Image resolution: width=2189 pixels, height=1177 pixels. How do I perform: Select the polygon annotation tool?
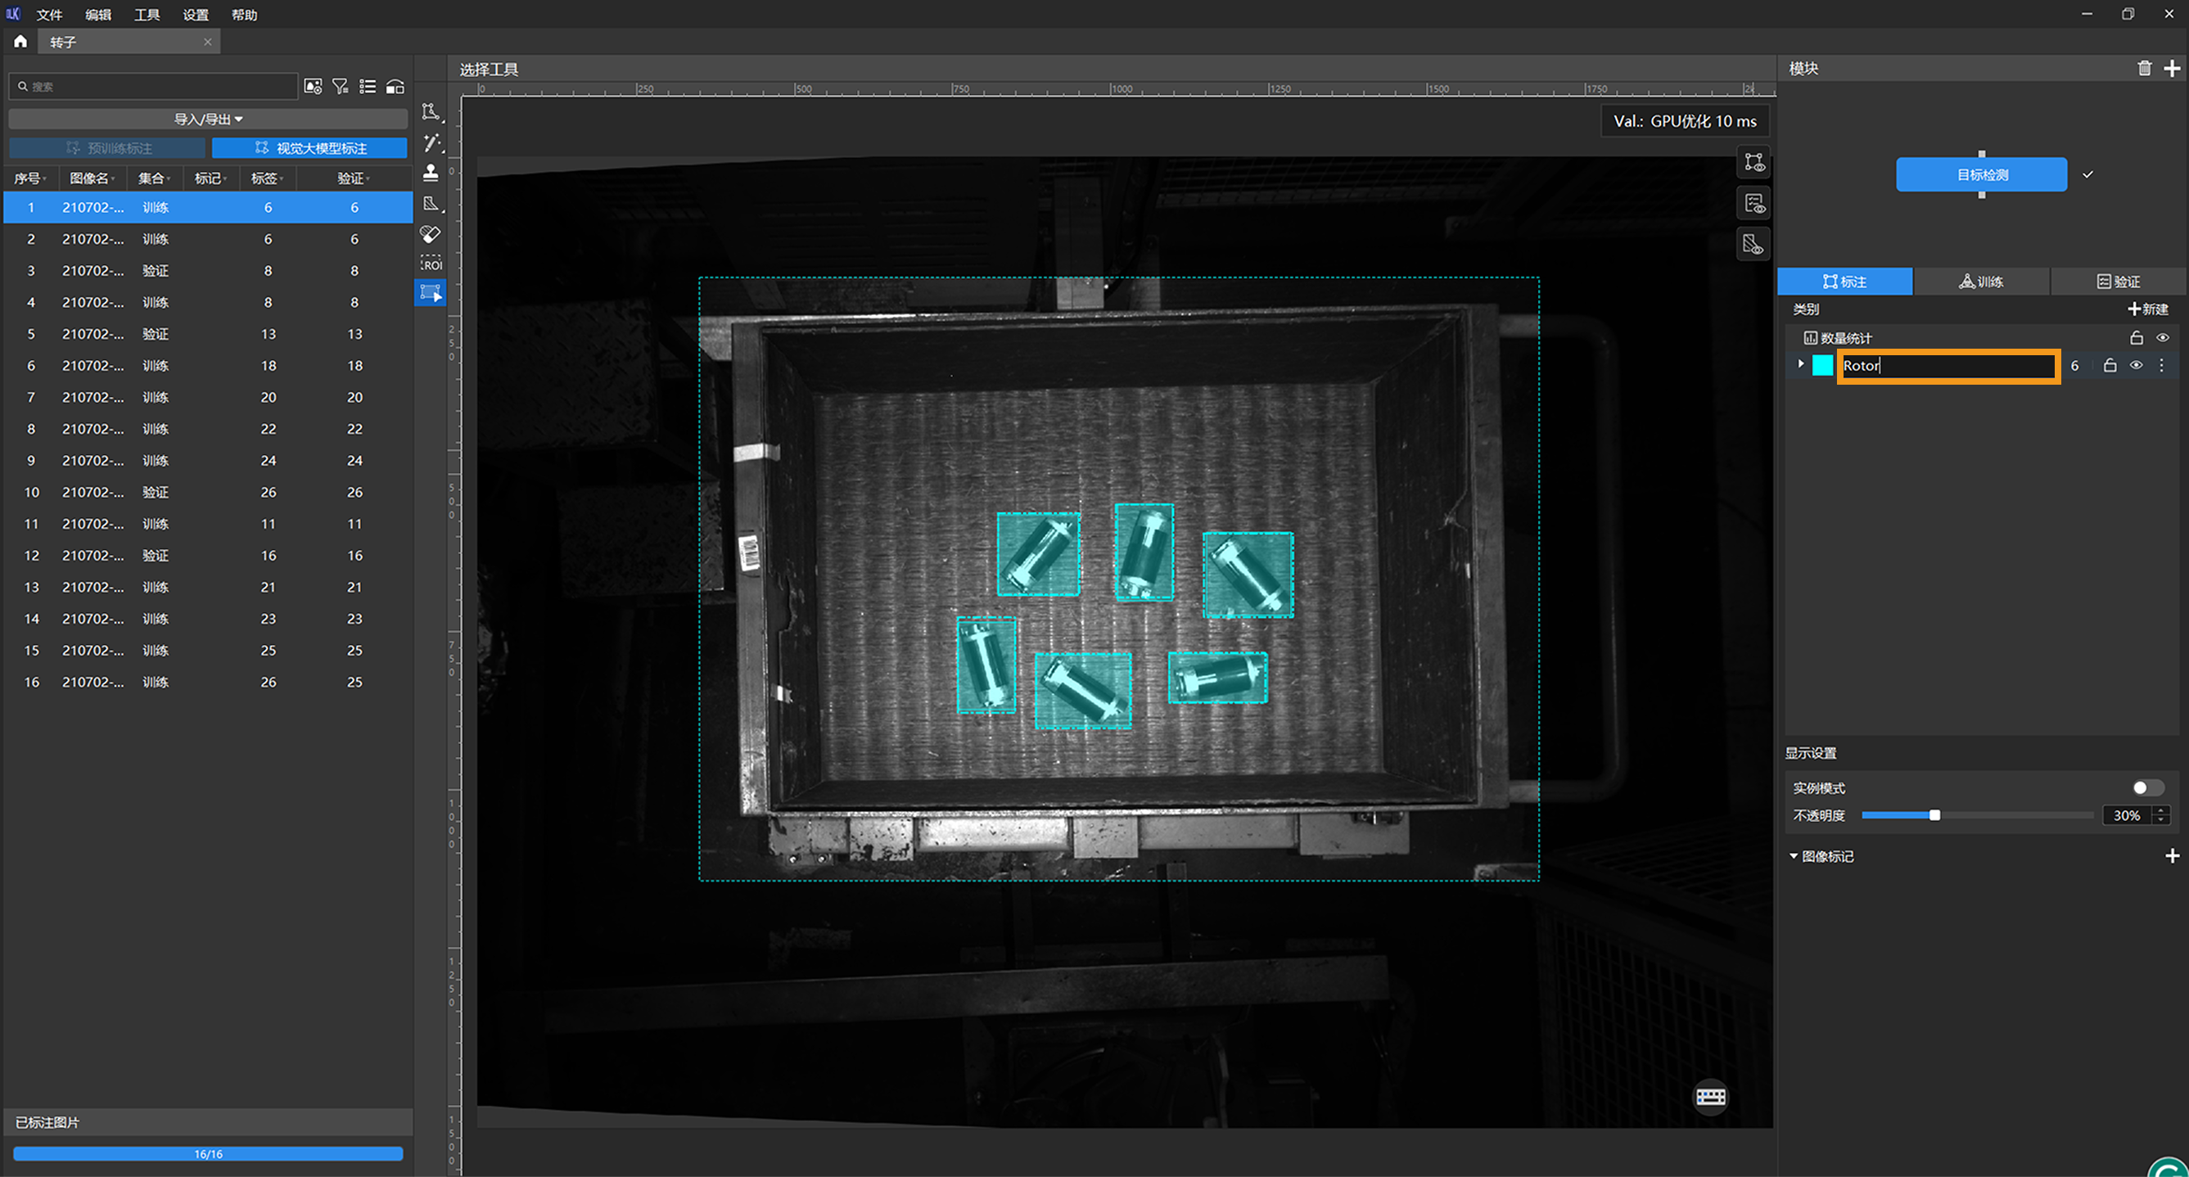pos(431,111)
